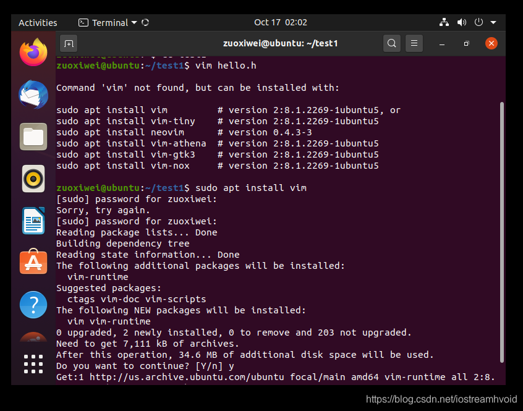
Task: Click the 'Building dependency tree' line
Action: 123,244
